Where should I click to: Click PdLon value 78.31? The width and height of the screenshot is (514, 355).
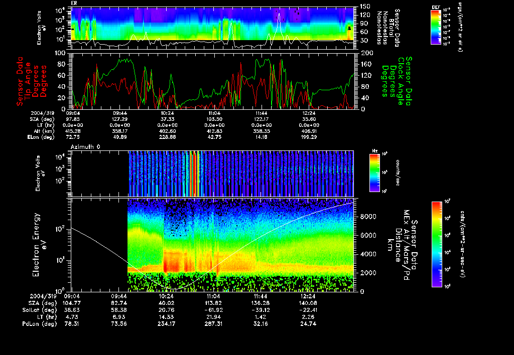[x=71, y=323]
